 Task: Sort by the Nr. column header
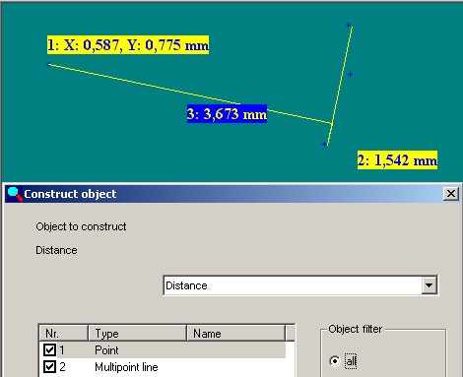[64, 334]
